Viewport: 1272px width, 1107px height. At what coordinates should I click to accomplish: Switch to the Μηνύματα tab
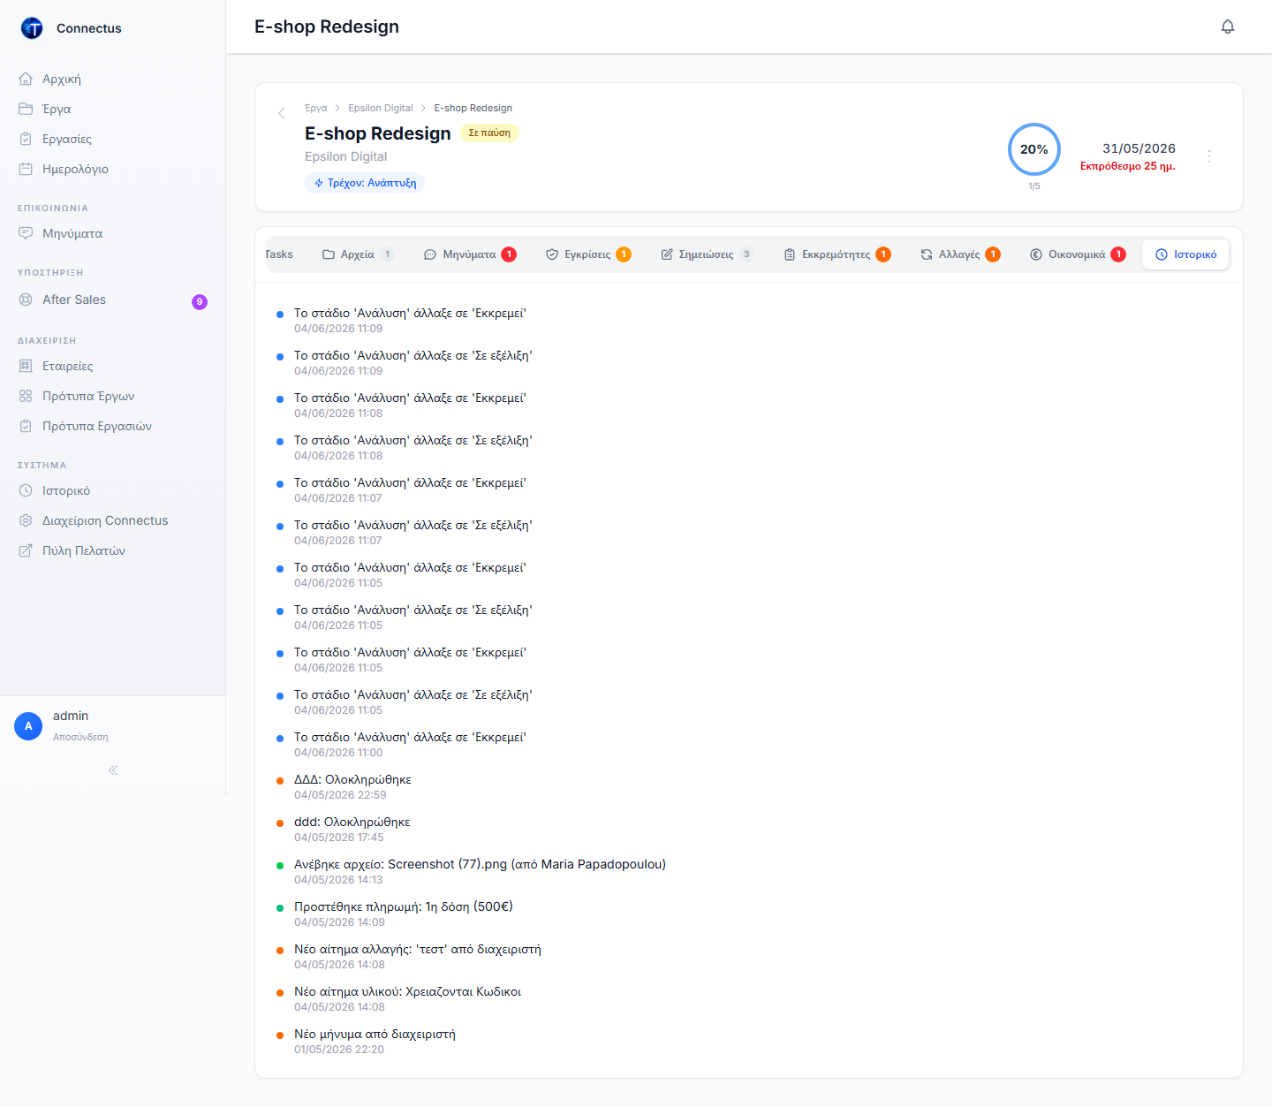tap(470, 254)
